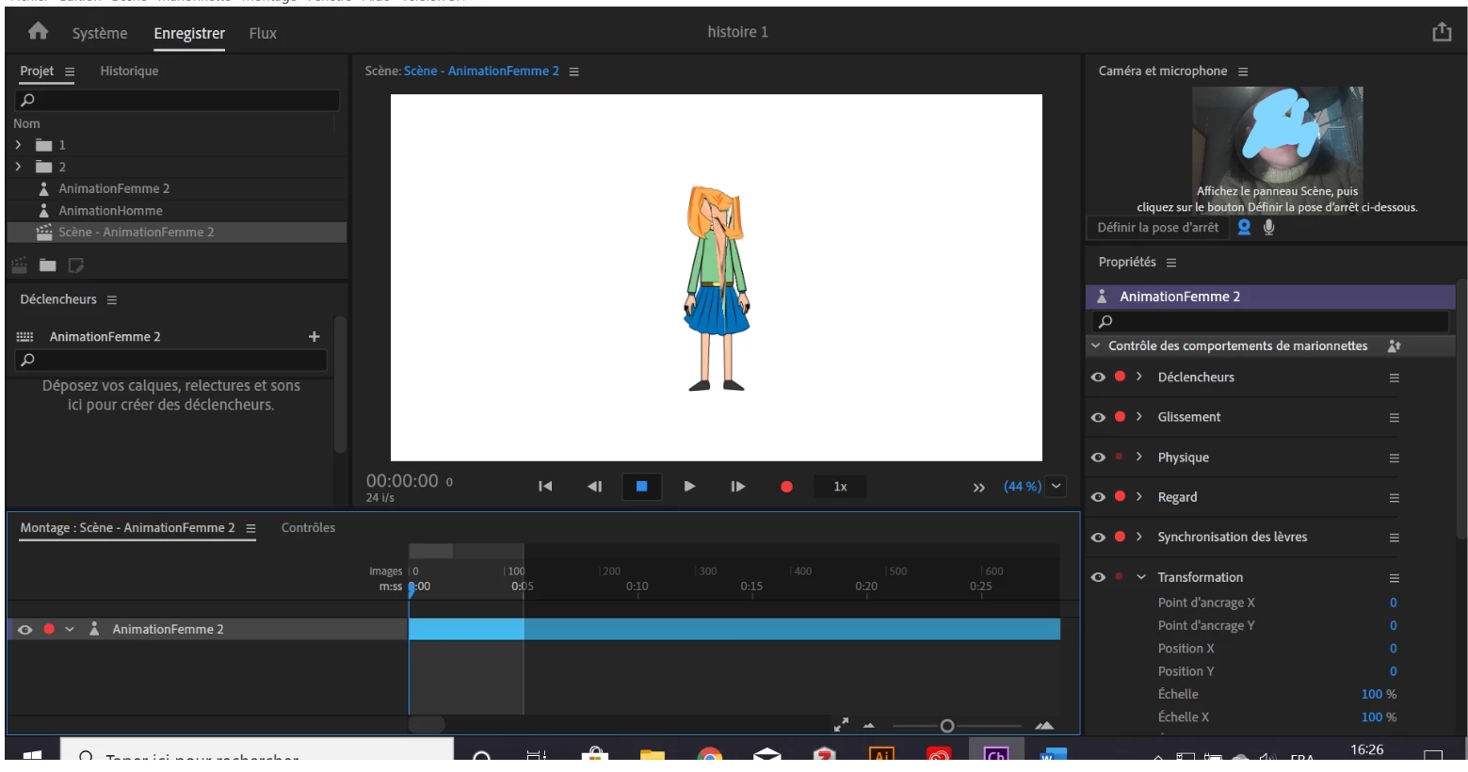Open the Déclencheurs behavior options menu

tap(1394, 378)
